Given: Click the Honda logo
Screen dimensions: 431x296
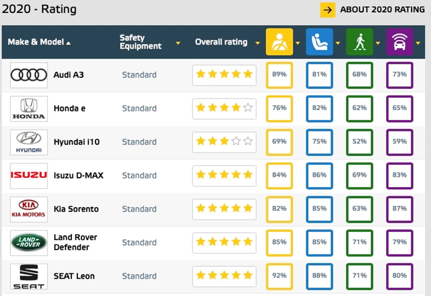Looking at the screenshot, I should pos(29,109).
